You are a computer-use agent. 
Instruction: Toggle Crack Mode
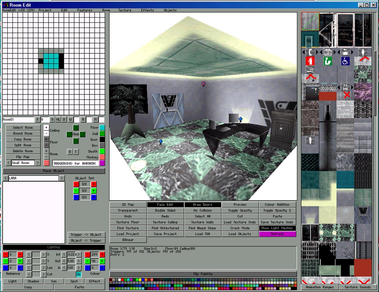[240, 228]
